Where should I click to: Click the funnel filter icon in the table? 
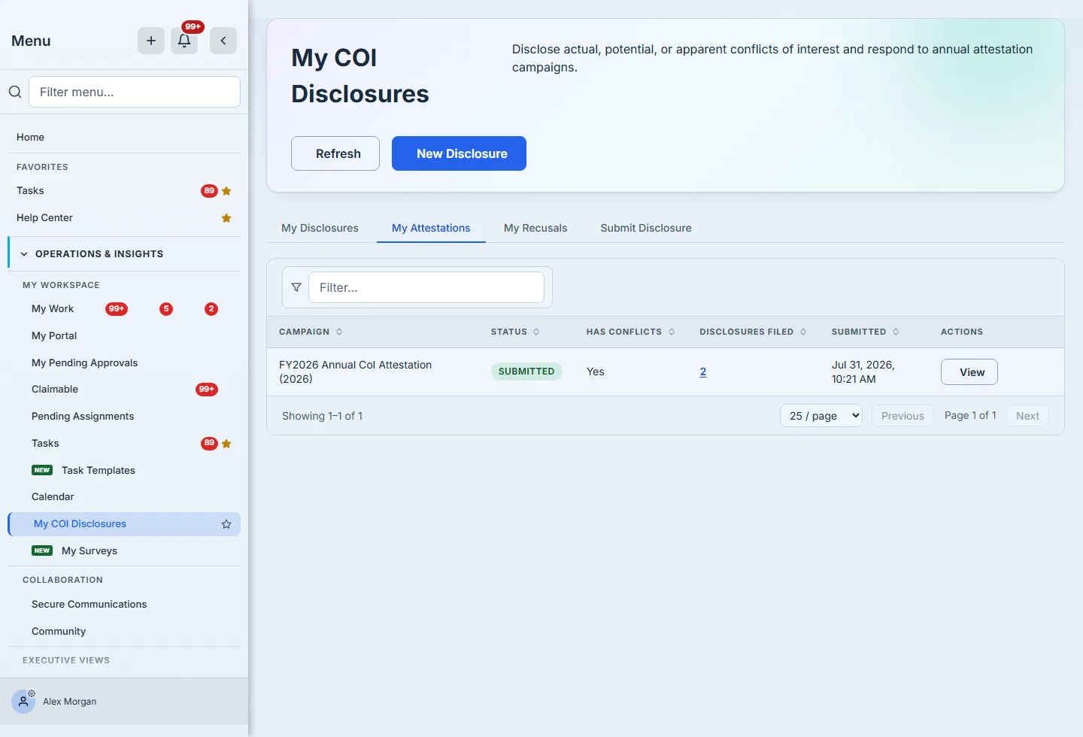pyautogui.click(x=296, y=287)
